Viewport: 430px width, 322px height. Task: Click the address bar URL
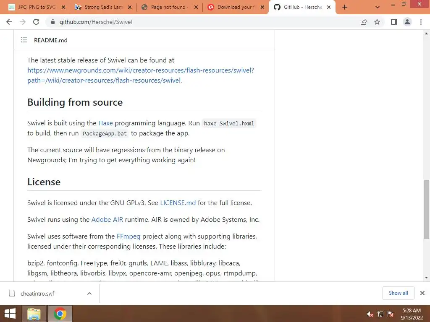(x=96, y=22)
